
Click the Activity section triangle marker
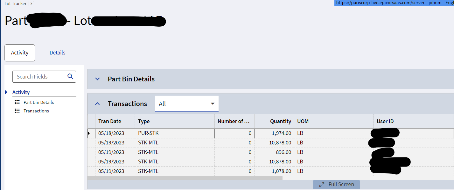coord(6,92)
